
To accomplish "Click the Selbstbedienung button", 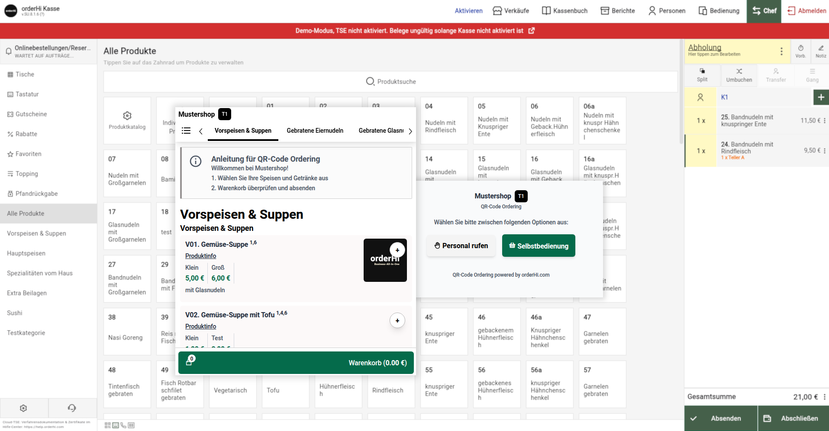I will click(538, 246).
